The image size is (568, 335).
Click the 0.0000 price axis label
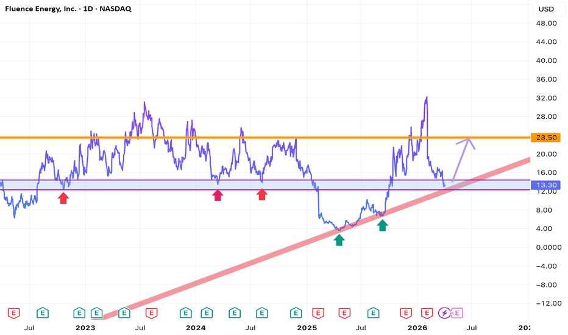[x=548, y=248]
